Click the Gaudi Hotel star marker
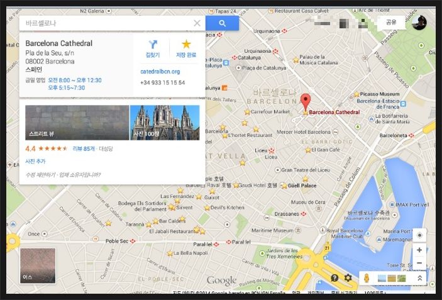This screenshot has height=300, width=442. click(236, 186)
